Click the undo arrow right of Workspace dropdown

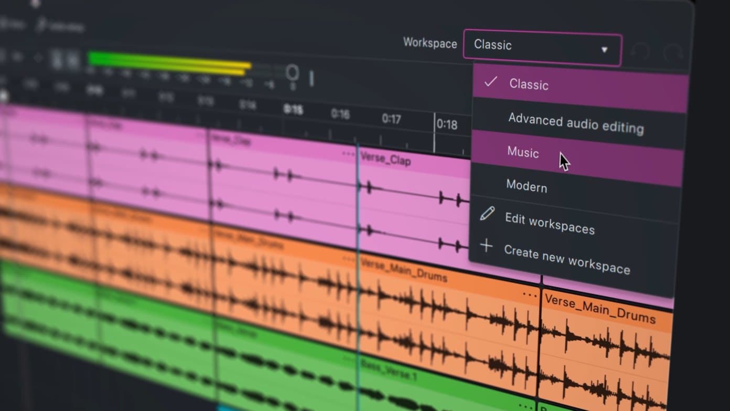(x=640, y=52)
